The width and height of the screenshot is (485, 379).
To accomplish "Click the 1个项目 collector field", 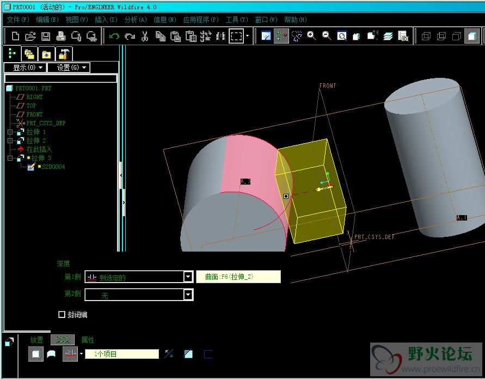I will tap(122, 354).
